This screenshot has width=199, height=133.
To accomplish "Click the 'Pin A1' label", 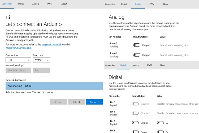I will tap(113, 53).
